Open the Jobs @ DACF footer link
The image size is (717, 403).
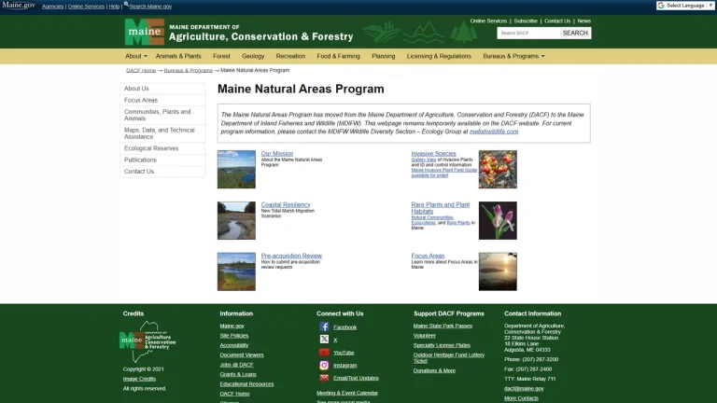[236, 365]
